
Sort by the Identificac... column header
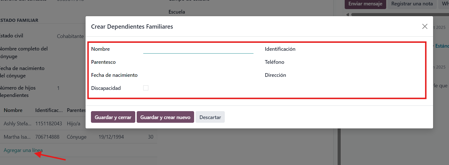point(49,110)
